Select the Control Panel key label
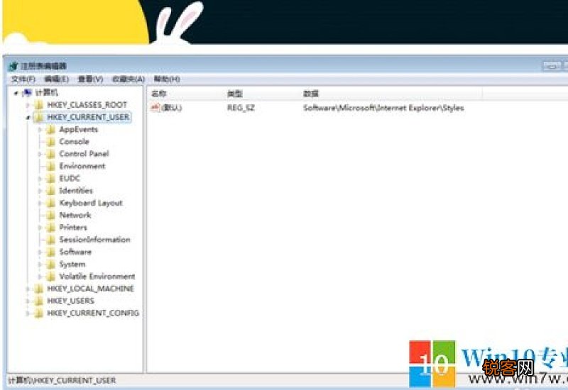 pyautogui.click(x=84, y=154)
